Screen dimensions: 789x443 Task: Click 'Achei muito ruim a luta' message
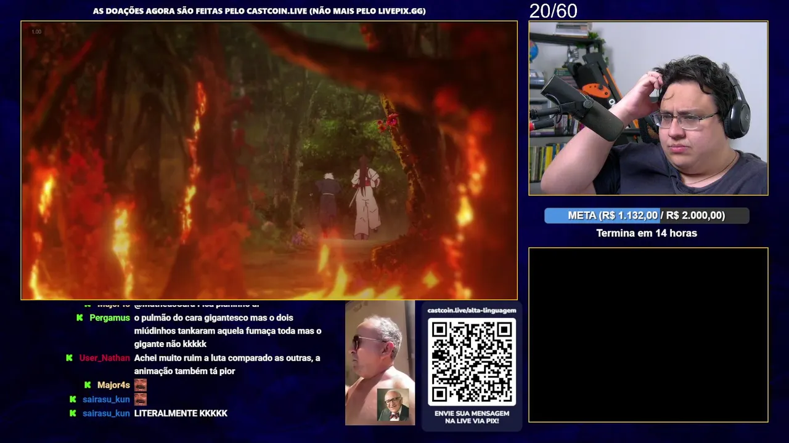pos(227,364)
